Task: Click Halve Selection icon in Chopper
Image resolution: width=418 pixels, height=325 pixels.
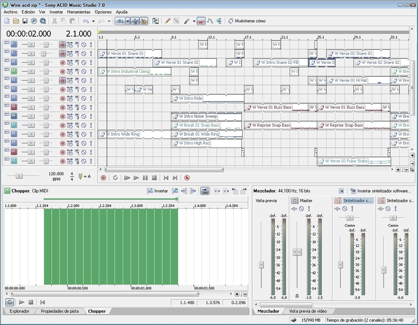Action: click(217, 191)
